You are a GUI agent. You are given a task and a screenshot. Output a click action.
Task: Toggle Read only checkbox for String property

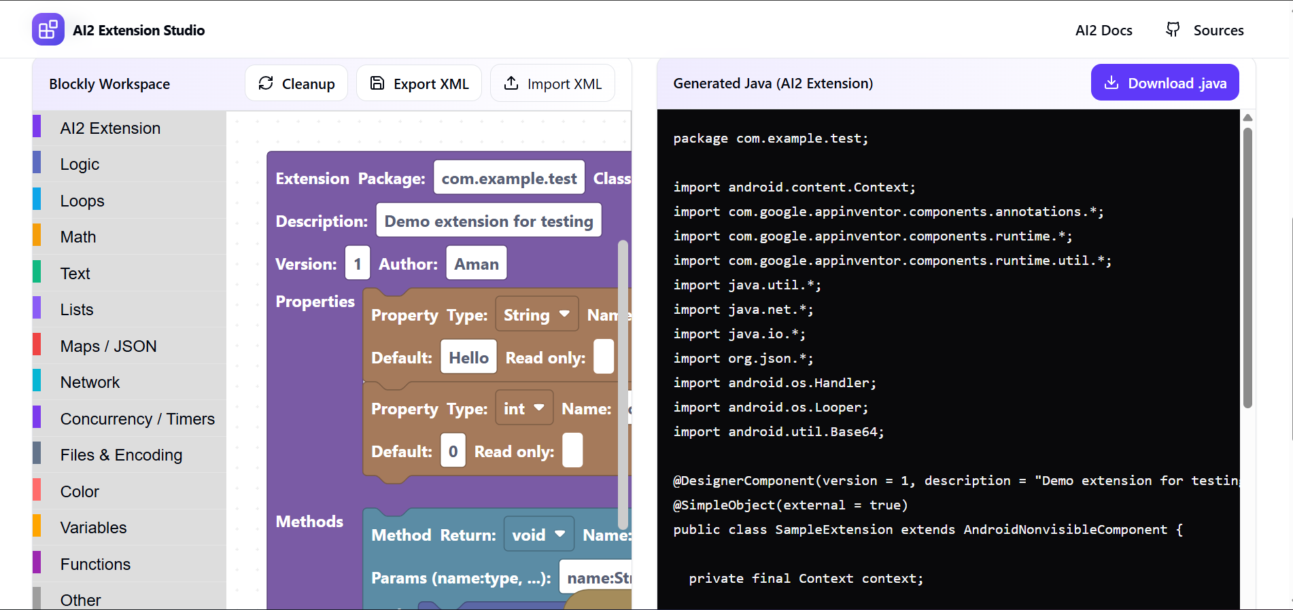pos(604,357)
